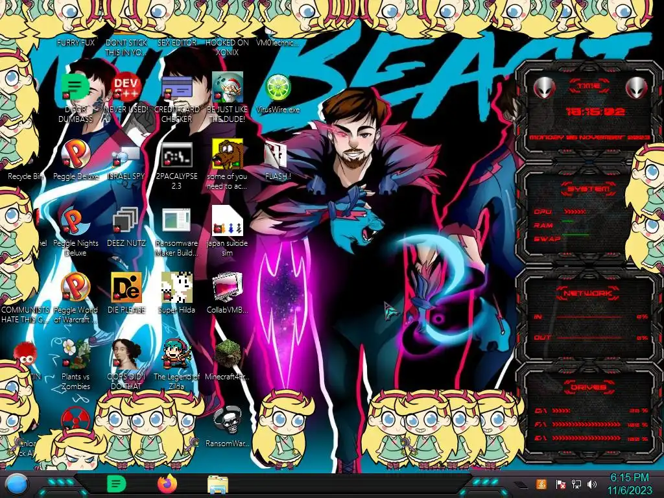The image size is (664, 498).
Task: Select the Ransomware Maker Build... icon
Action: pos(176,221)
